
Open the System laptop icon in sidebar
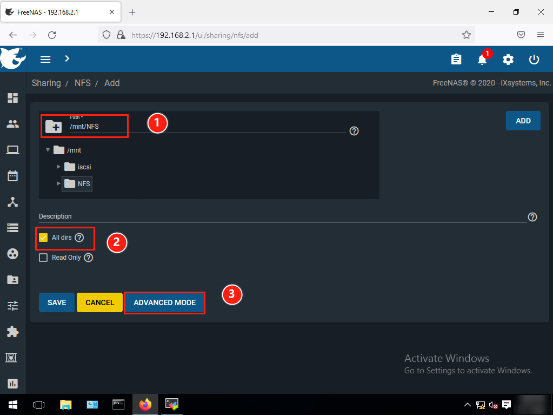pos(12,150)
